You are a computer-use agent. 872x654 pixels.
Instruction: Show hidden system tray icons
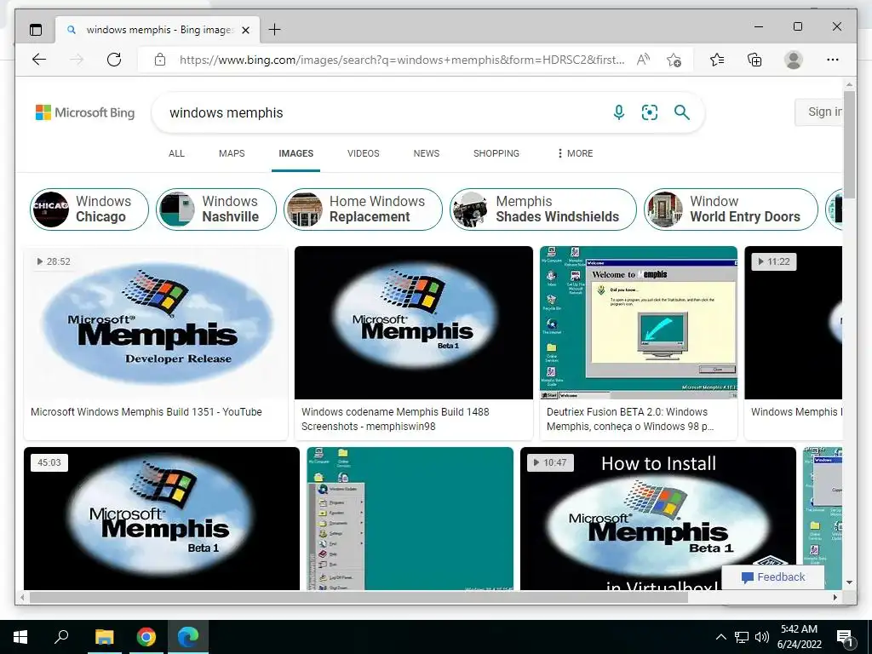(x=720, y=637)
